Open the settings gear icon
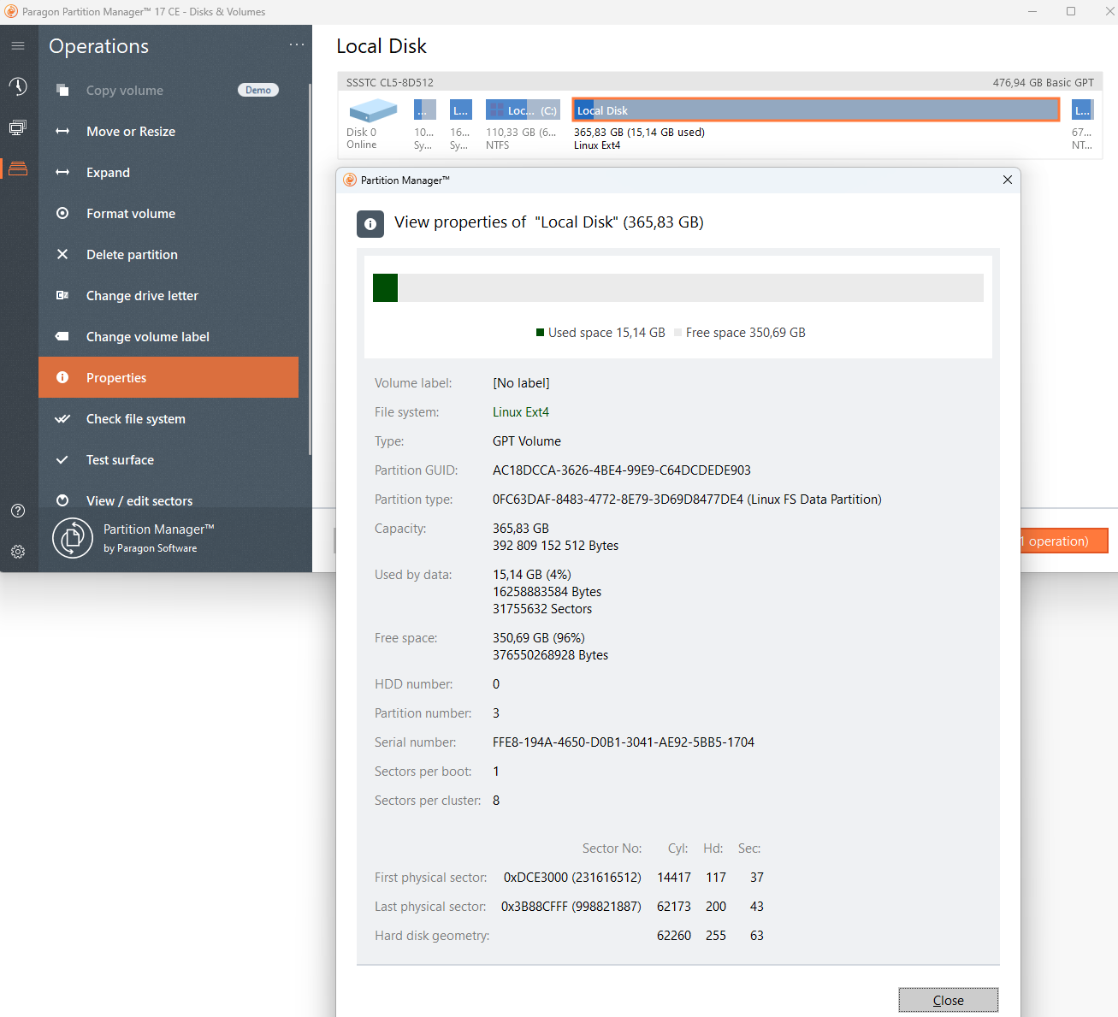This screenshot has width=1118, height=1017. [18, 552]
